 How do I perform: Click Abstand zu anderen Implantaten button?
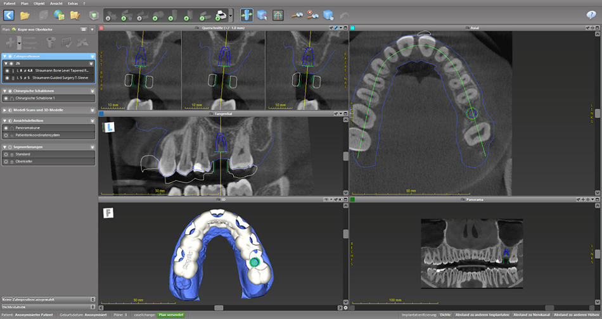pyautogui.click(x=482, y=315)
